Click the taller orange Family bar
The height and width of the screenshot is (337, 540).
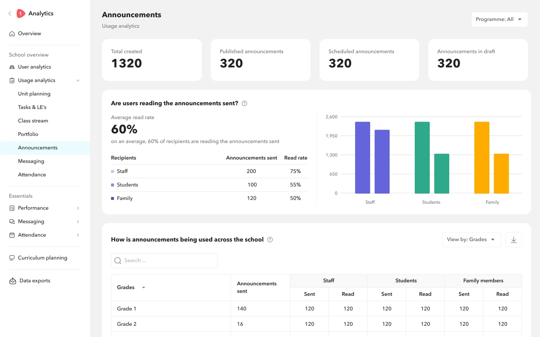pos(482,158)
